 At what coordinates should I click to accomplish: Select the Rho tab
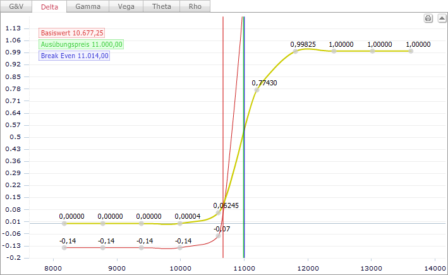pos(194,6)
